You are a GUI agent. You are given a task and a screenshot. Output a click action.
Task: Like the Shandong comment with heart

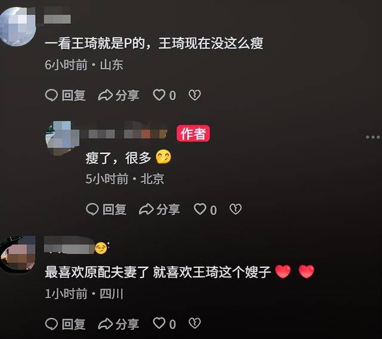pyautogui.click(x=159, y=95)
